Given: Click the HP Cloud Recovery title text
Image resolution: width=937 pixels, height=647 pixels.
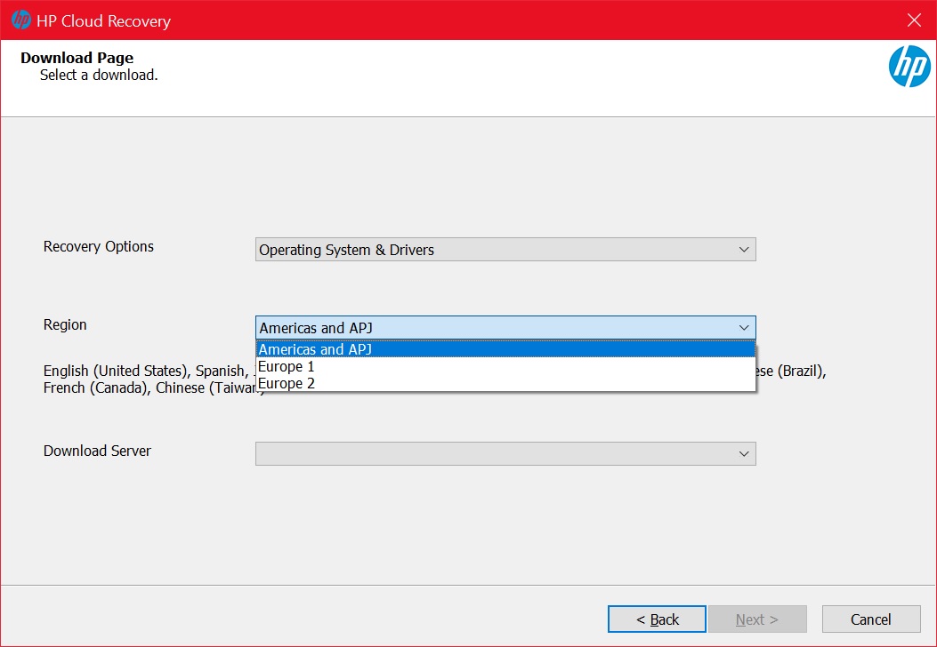Looking at the screenshot, I should point(103,21).
